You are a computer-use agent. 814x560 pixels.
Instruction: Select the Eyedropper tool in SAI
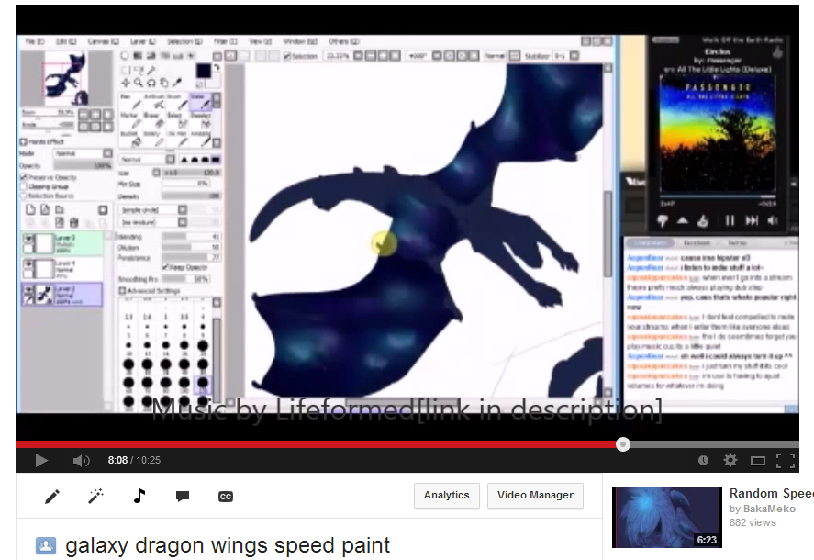[x=177, y=82]
